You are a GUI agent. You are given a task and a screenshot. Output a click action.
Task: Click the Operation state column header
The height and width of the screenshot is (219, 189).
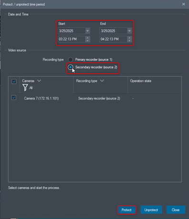[x=141, y=81]
